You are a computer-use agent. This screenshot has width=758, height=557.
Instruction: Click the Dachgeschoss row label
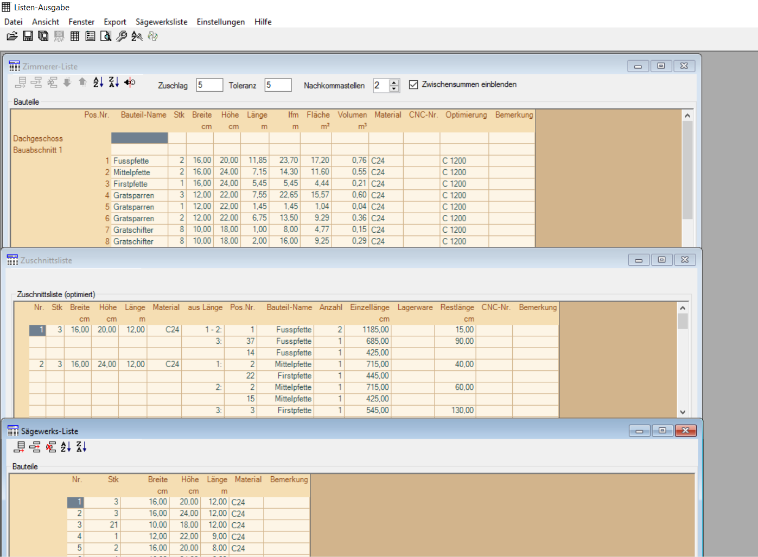point(38,138)
